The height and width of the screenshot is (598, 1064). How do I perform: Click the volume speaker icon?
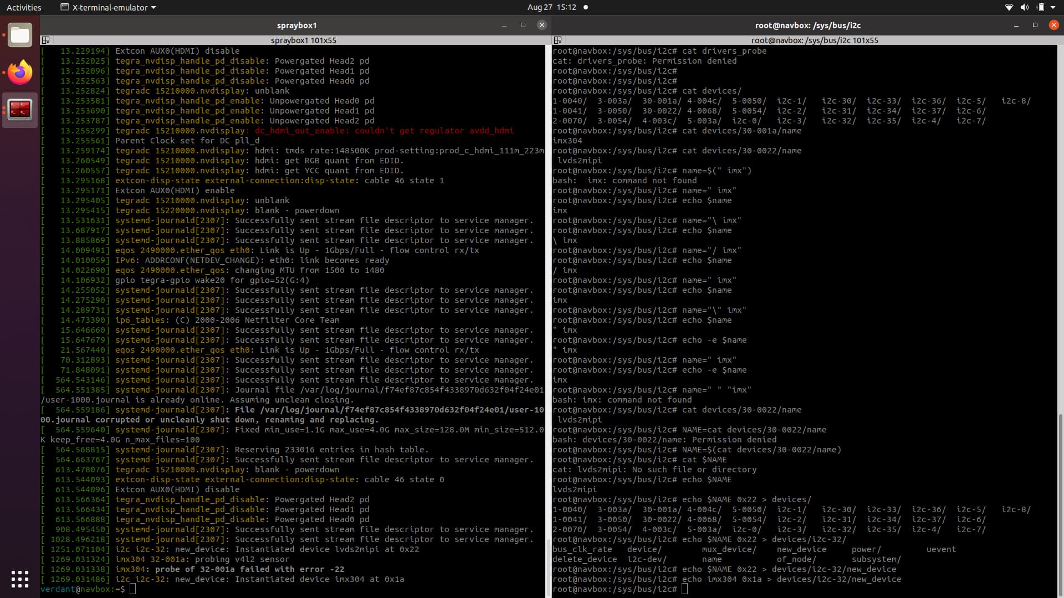pyautogui.click(x=1024, y=7)
